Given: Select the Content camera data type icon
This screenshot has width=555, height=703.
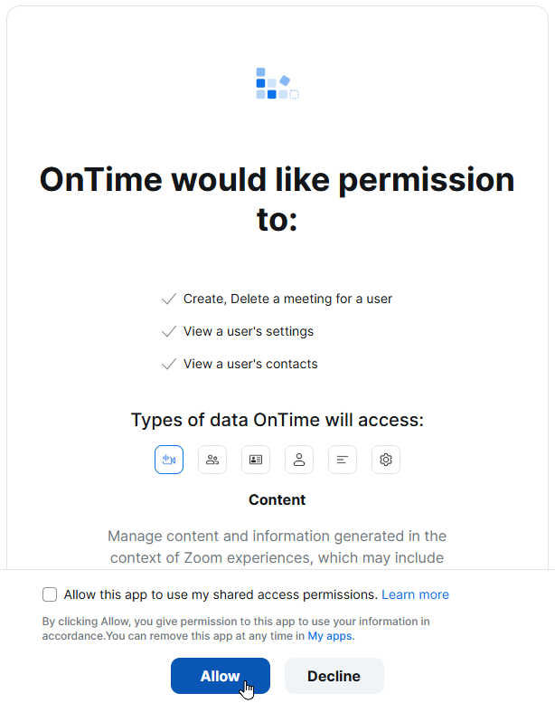Looking at the screenshot, I should pos(169,460).
